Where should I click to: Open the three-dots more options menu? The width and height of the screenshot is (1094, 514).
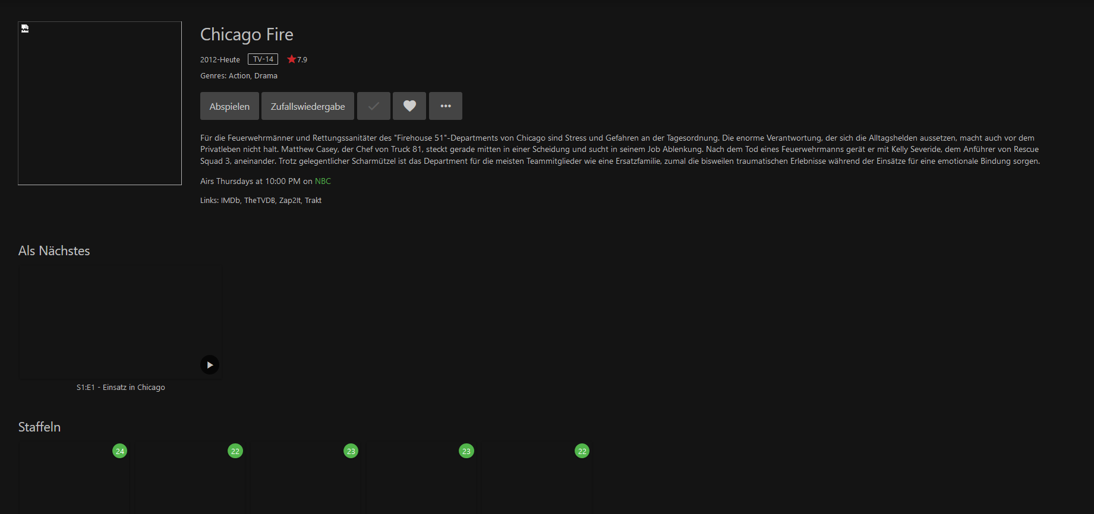point(446,106)
